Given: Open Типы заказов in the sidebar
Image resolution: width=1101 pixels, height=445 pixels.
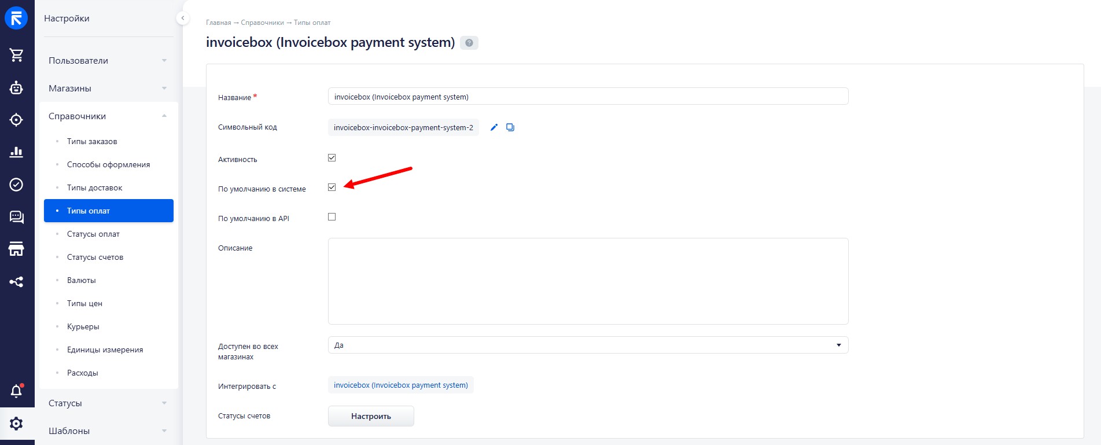Looking at the screenshot, I should pyautogui.click(x=92, y=141).
